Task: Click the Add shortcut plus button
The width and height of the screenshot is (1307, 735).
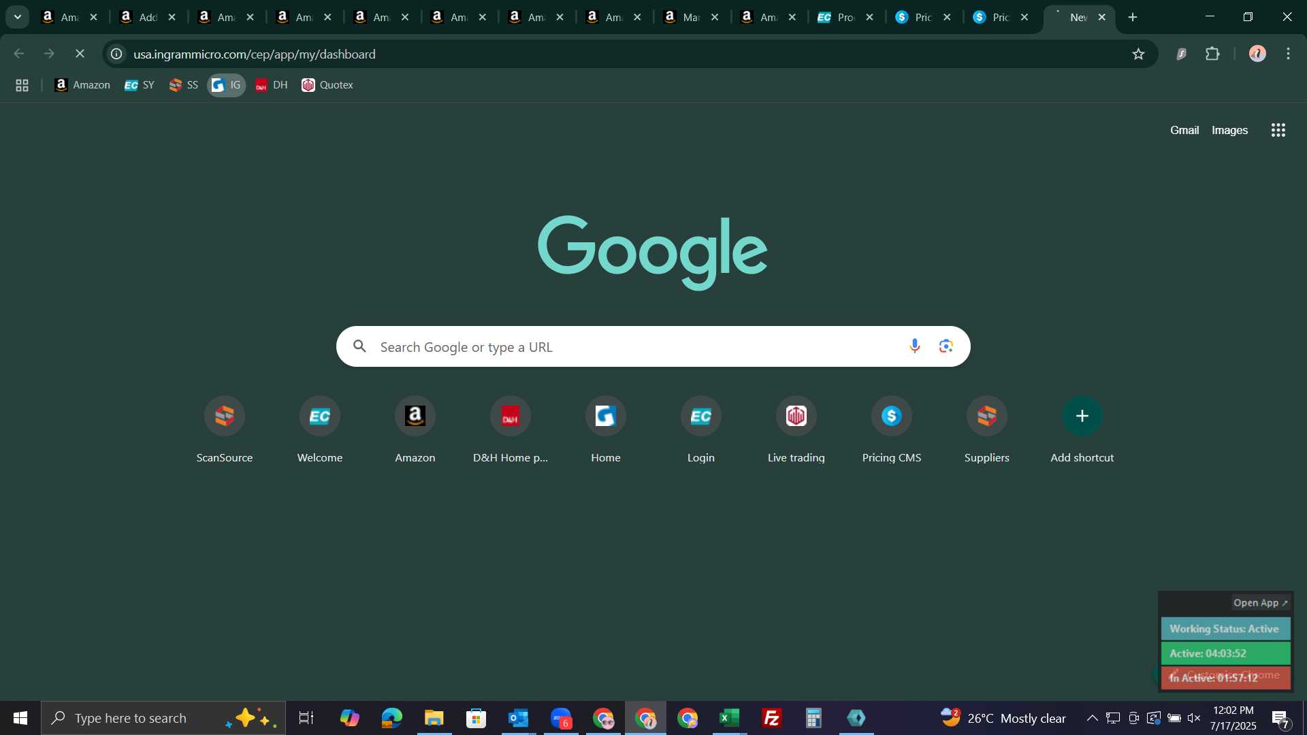Action: point(1082,416)
